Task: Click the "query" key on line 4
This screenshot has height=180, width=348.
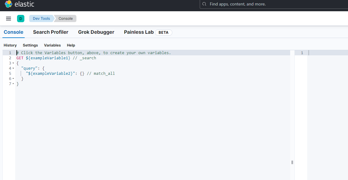Action: click(x=30, y=68)
